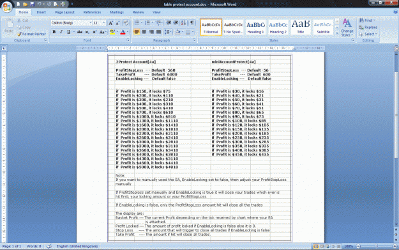This screenshot has width=399, height=250.
Task: Open the Insert ribbon tab
Action: tap(41, 12)
